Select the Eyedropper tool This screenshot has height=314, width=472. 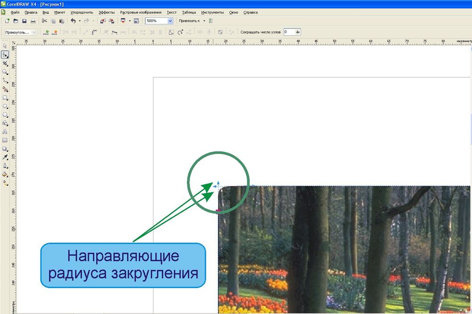click(x=5, y=157)
